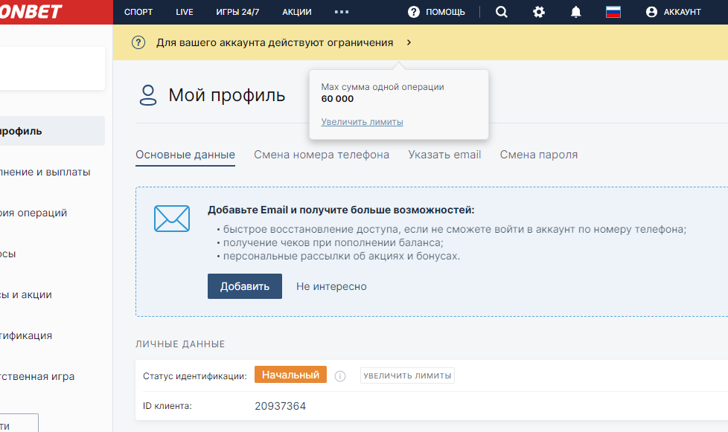The image size is (728, 432).
Task: Open notifications bell icon
Action: pos(575,12)
